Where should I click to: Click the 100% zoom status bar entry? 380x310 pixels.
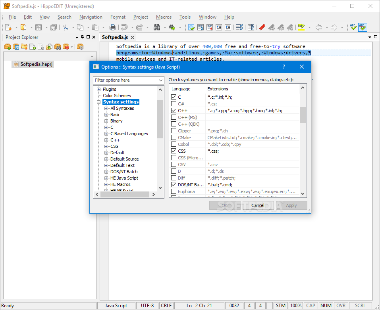296,305
